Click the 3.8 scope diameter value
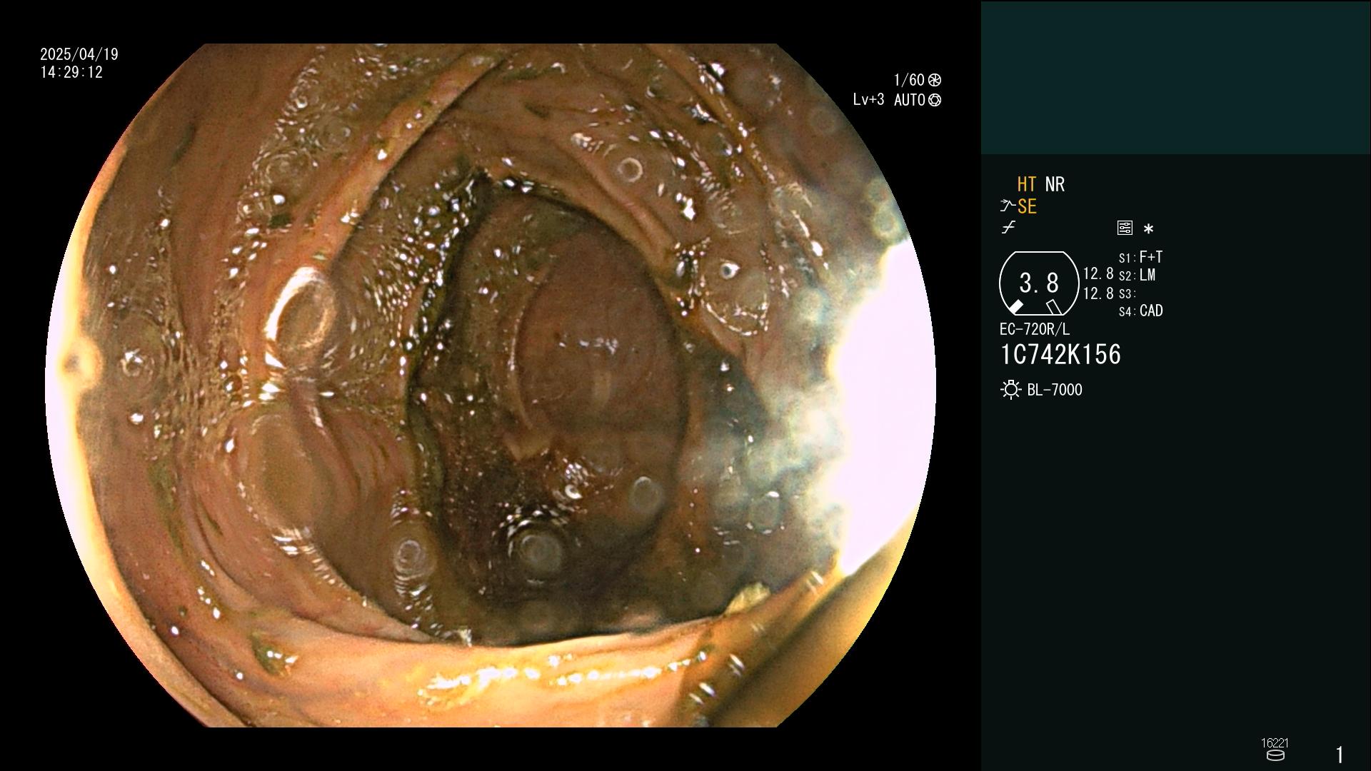 (x=1039, y=283)
